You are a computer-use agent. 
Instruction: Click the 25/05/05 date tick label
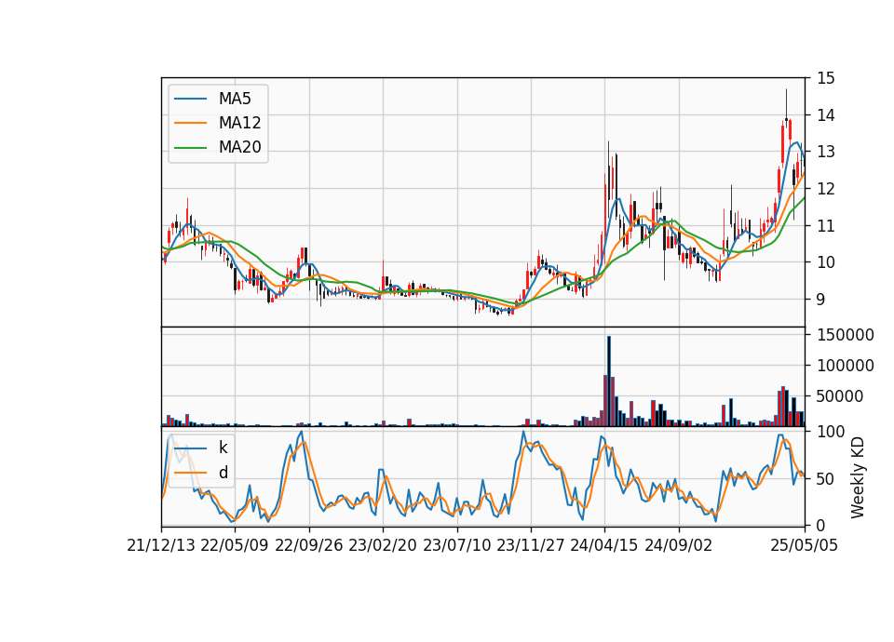[x=805, y=546]
